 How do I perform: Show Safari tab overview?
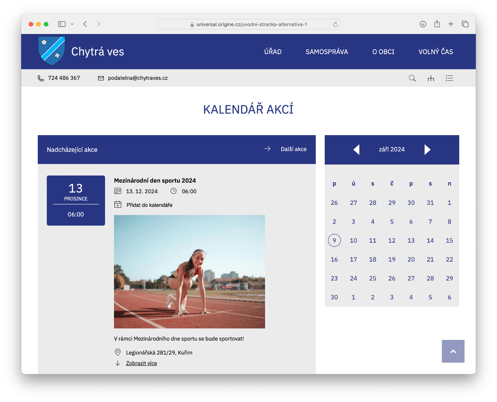pos(465,24)
